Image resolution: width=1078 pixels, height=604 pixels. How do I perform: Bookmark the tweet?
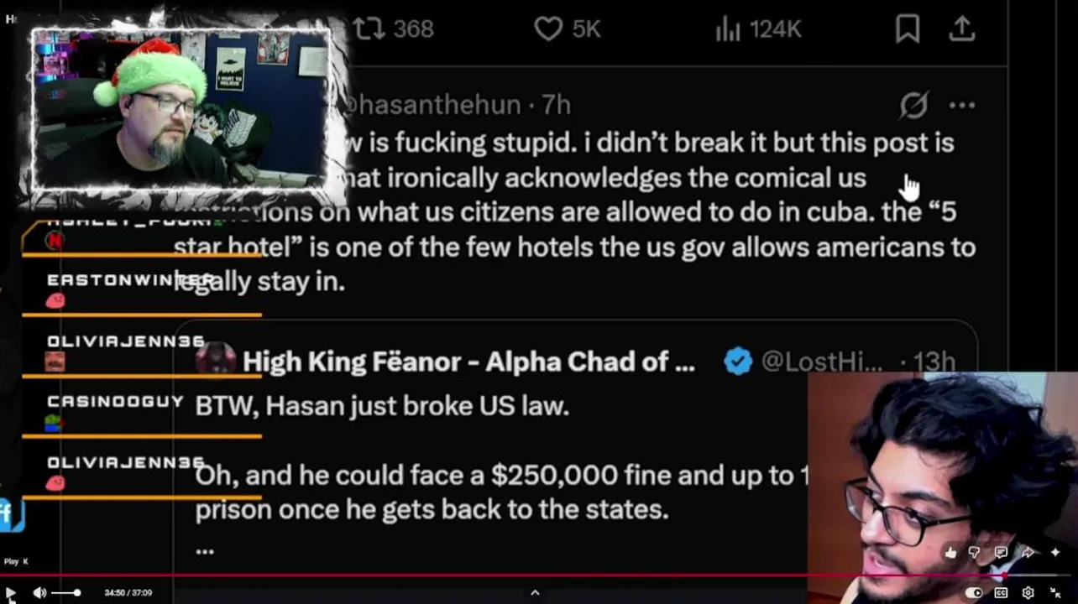tap(908, 29)
